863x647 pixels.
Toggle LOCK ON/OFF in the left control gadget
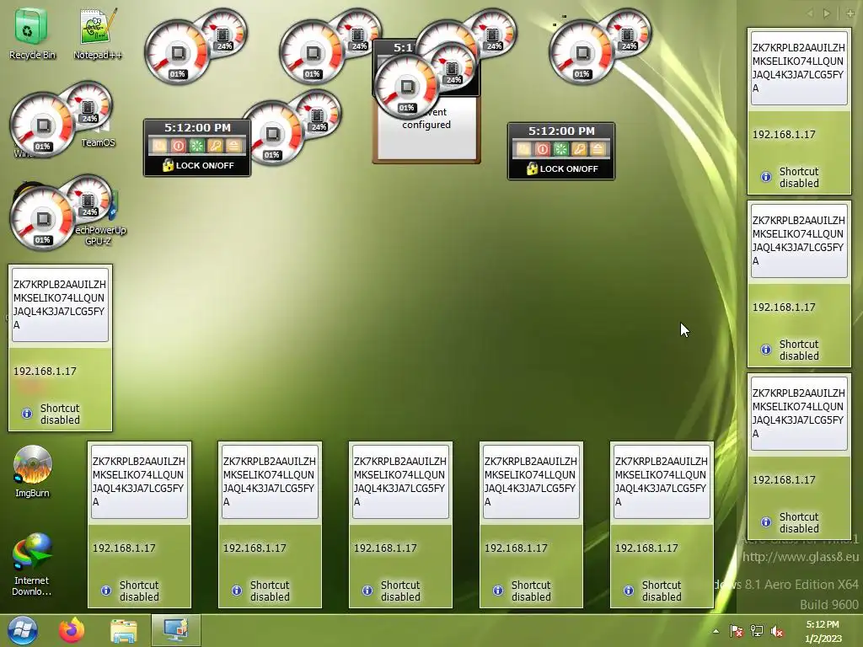point(197,165)
